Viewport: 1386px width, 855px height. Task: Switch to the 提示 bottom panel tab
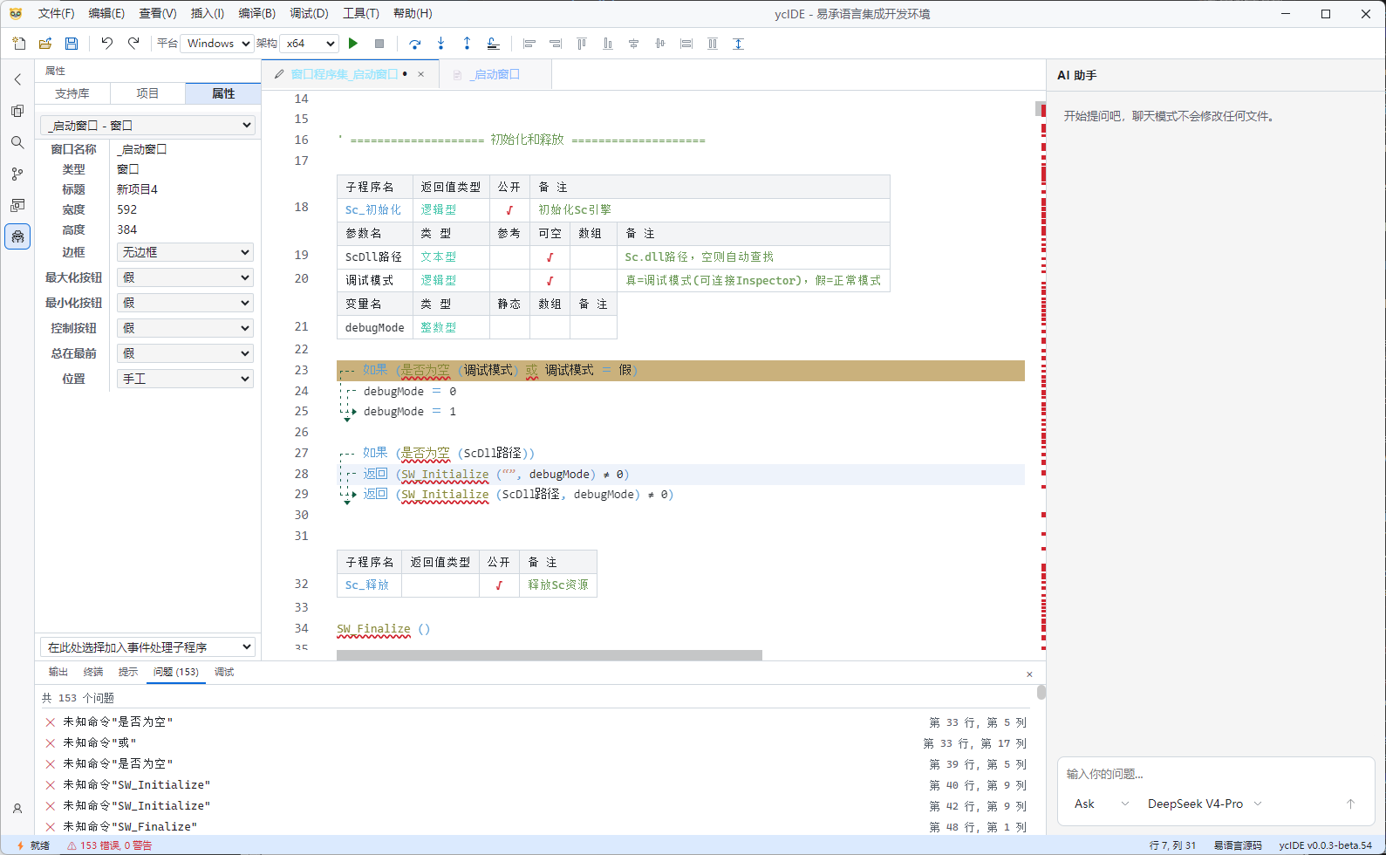point(128,672)
